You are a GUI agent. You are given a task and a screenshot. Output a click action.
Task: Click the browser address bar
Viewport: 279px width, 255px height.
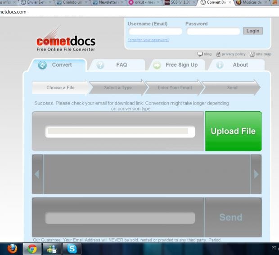139,12
